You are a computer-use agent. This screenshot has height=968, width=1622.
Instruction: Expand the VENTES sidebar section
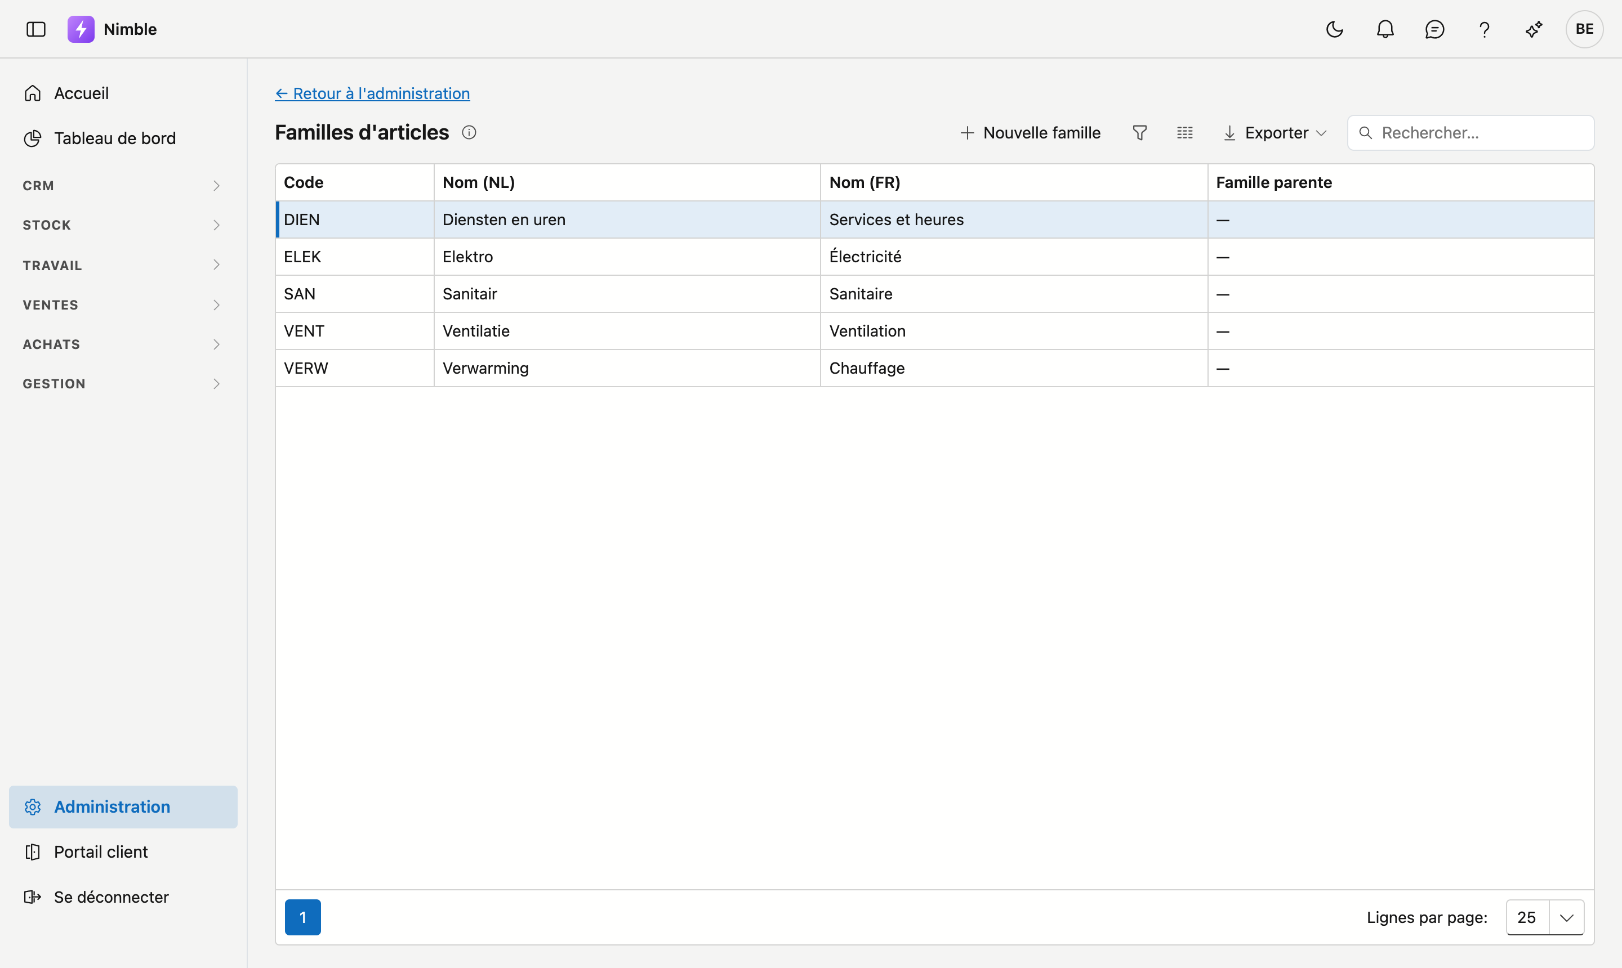click(x=123, y=304)
